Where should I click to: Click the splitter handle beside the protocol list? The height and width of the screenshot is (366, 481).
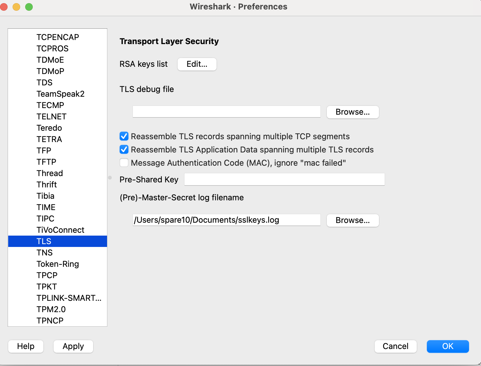[110, 178]
